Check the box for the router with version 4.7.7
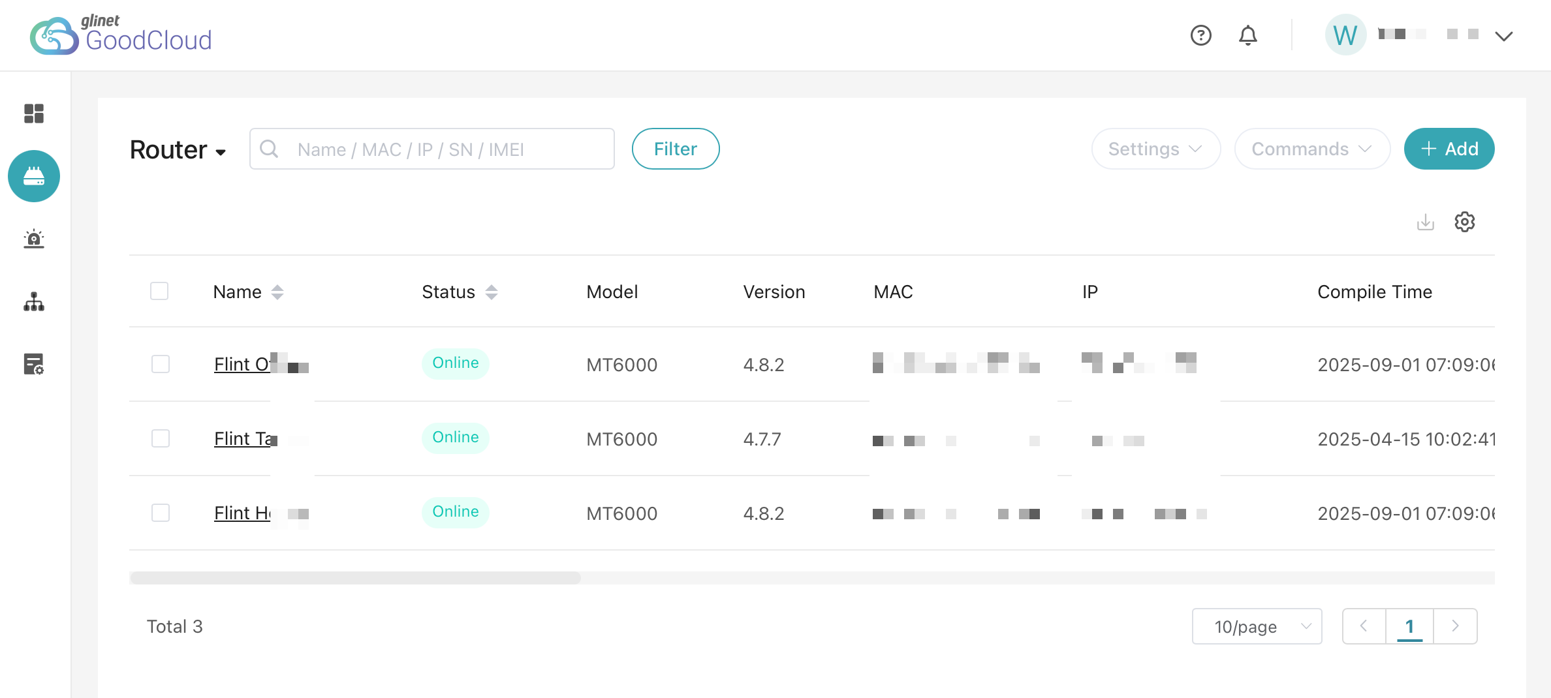Screen dimensions: 1551x698 [161, 438]
